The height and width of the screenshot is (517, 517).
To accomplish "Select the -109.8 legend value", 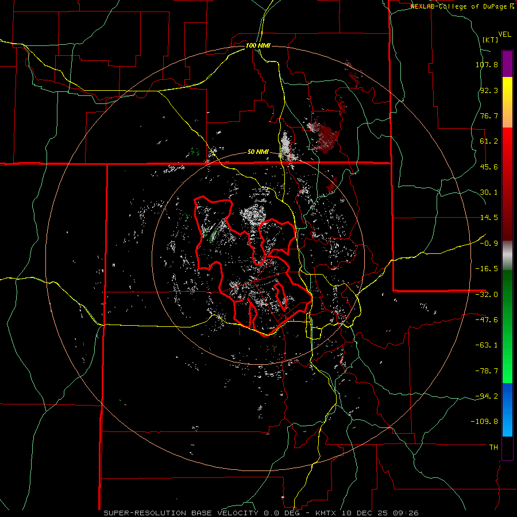I will click(x=485, y=422).
